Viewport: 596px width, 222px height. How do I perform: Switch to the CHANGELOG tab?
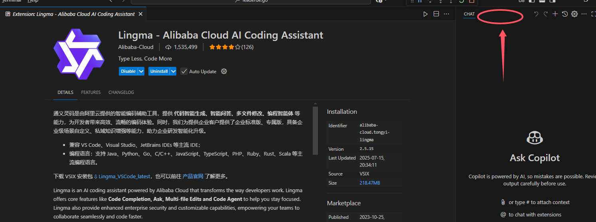(x=121, y=92)
